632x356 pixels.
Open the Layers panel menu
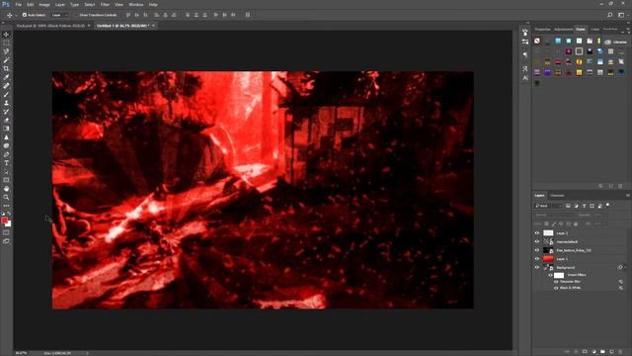click(628, 196)
